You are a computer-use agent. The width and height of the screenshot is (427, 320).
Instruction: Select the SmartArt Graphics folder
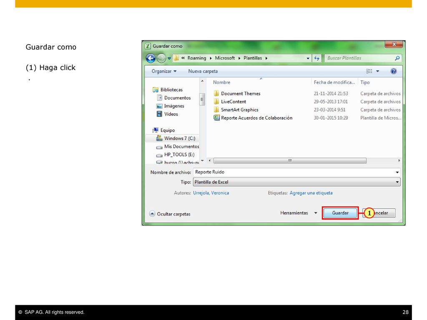(240, 110)
